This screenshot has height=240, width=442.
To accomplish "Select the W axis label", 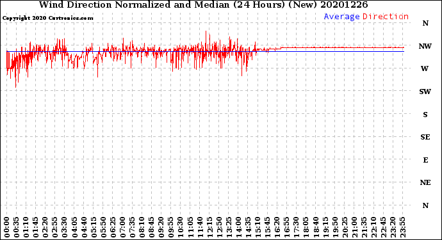I will tap(425, 68).
